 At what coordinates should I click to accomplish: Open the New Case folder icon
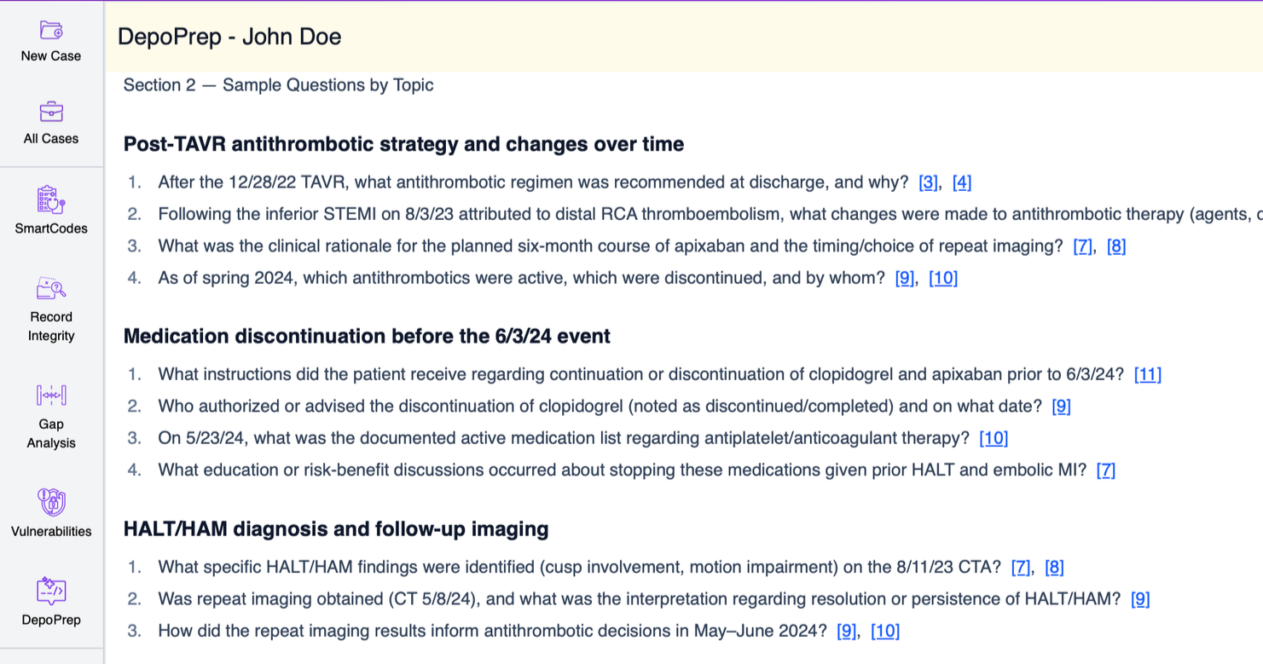pyautogui.click(x=51, y=31)
